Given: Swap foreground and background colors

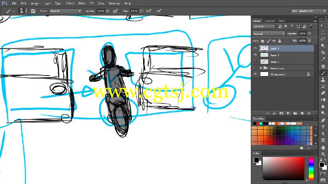Looking at the screenshot, I should click(x=325, y=159).
